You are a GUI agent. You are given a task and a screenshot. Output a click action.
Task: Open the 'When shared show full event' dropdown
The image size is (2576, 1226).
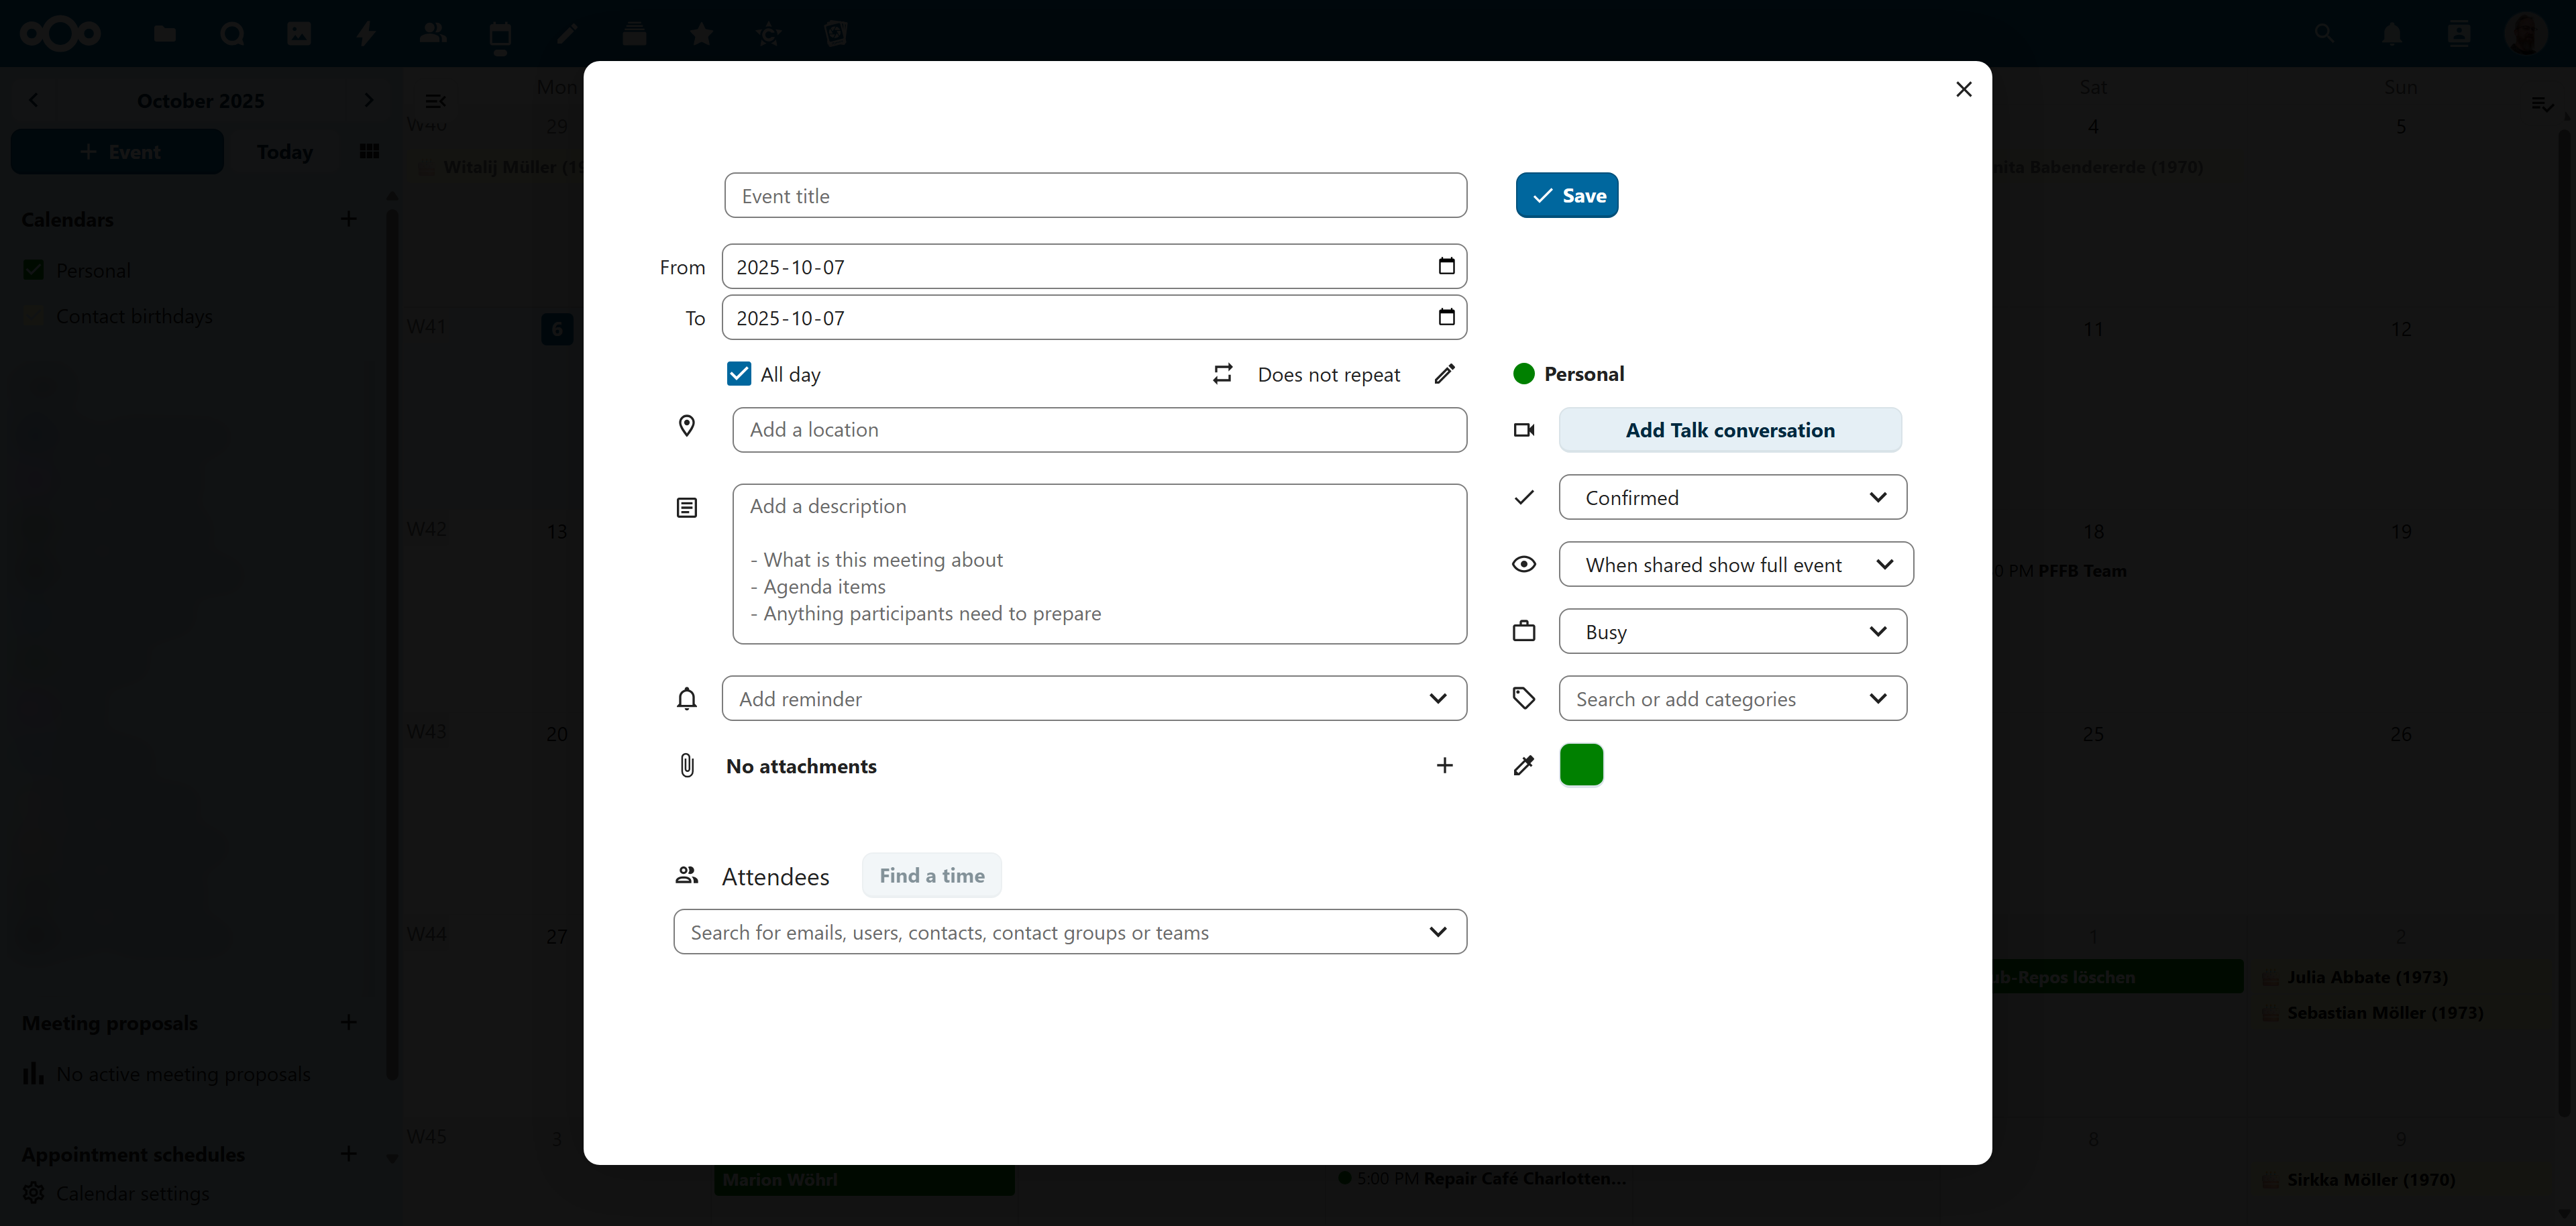pyautogui.click(x=1735, y=565)
